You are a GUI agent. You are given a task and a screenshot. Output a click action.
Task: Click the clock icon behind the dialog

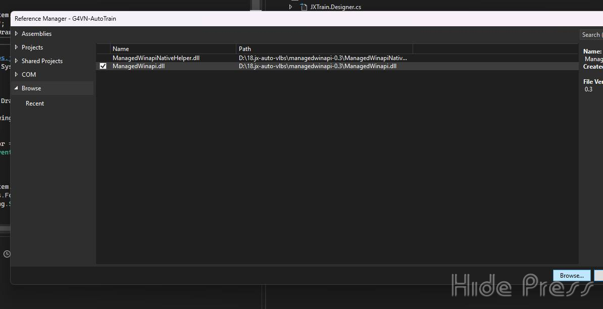click(7, 254)
